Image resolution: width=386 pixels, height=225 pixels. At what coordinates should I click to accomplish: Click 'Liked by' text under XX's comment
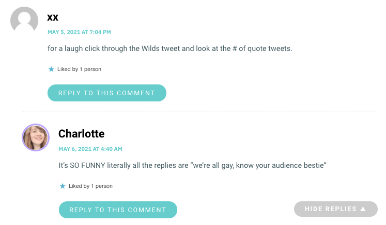pyautogui.click(x=68, y=69)
